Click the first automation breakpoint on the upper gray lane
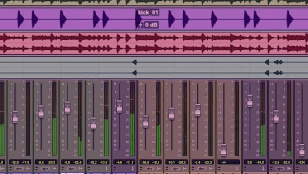Image resolution: width=308 pixels, height=174 pixels. click(x=135, y=62)
